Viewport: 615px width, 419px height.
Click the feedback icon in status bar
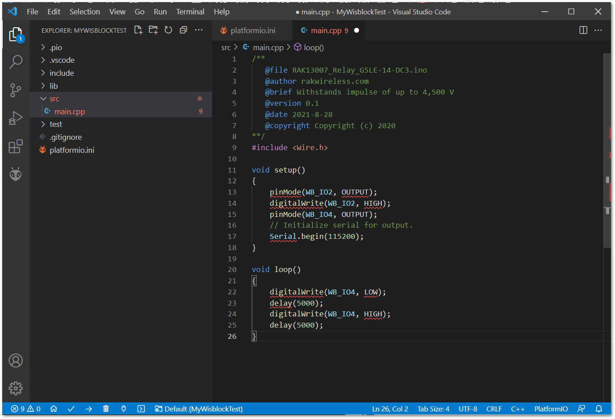click(581, 409)
